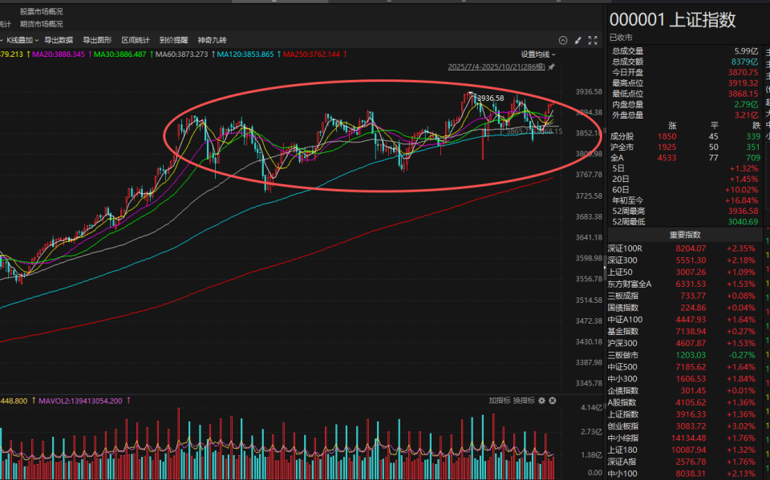Open 期货市场概况 menu item
770x480 pixels.
pyautogui.click(x=41, y=24)
